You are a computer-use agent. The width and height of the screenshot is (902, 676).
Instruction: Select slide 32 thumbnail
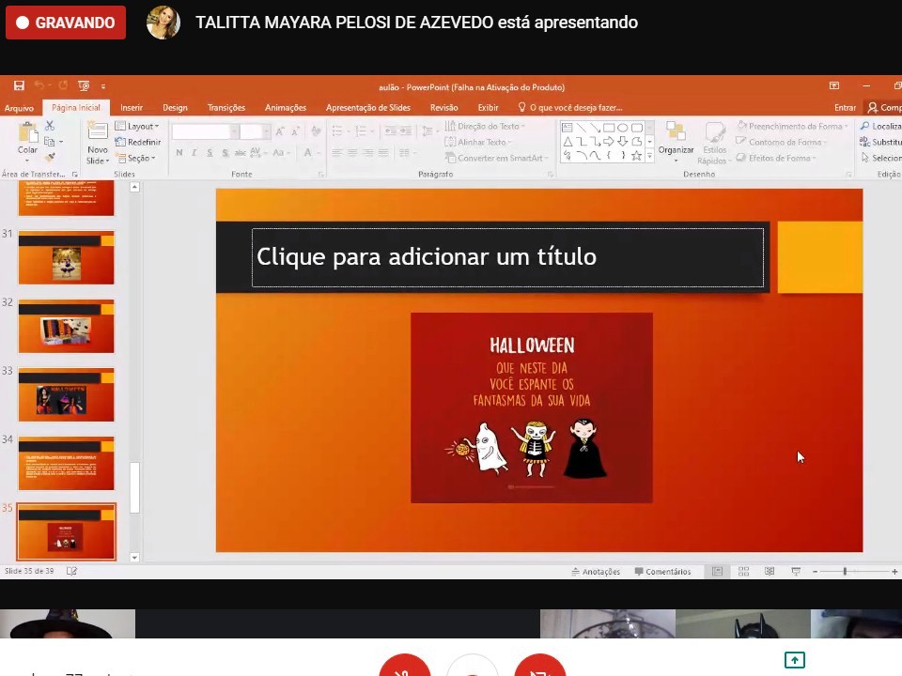pos(66,326)
